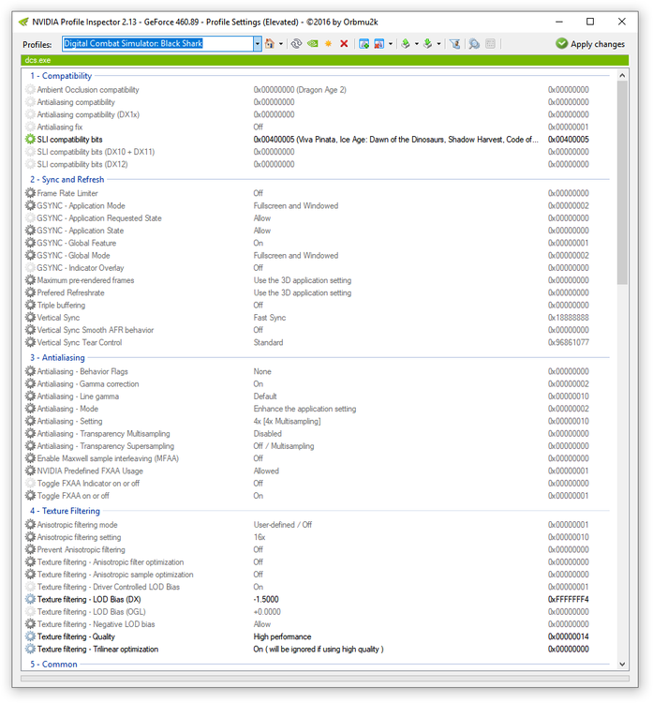Click gear beside Antialiasing - Gamma correction
Image resolution: width=653 pixels, height=703 pixels.
[30, 383]
